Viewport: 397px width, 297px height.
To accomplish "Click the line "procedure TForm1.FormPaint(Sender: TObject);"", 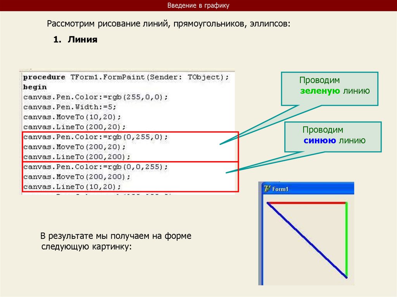I will tap(126, 77).
